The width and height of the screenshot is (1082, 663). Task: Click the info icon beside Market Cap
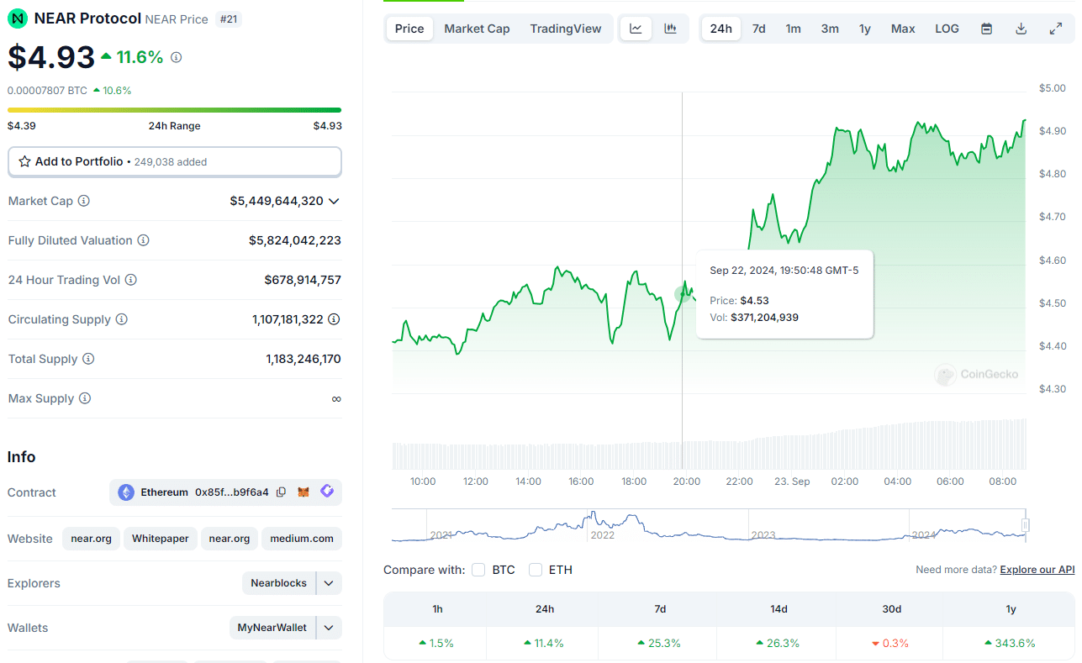pos(84,201)
